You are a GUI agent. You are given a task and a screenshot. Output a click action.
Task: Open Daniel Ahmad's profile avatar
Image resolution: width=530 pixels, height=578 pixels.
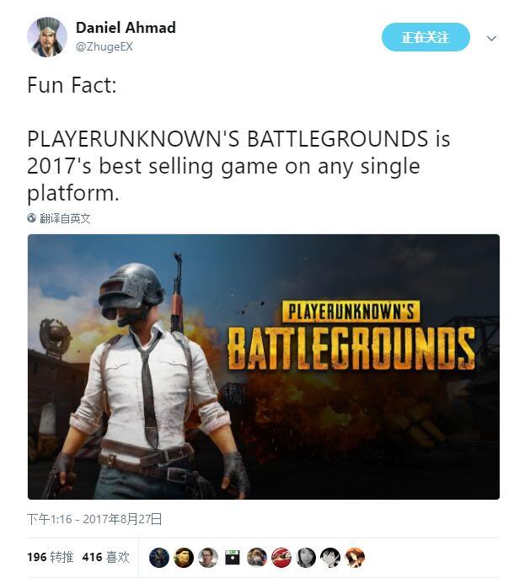tap(47, 37)
